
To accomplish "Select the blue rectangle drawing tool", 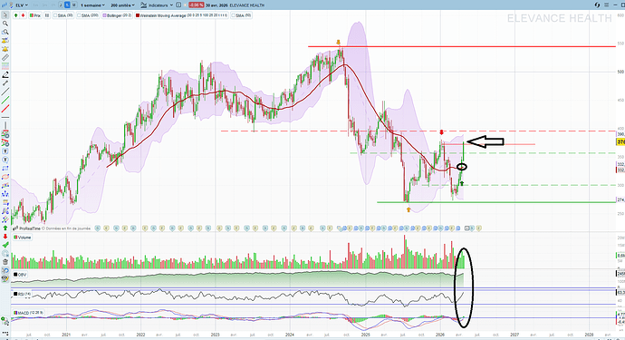I will coord(5,168).
